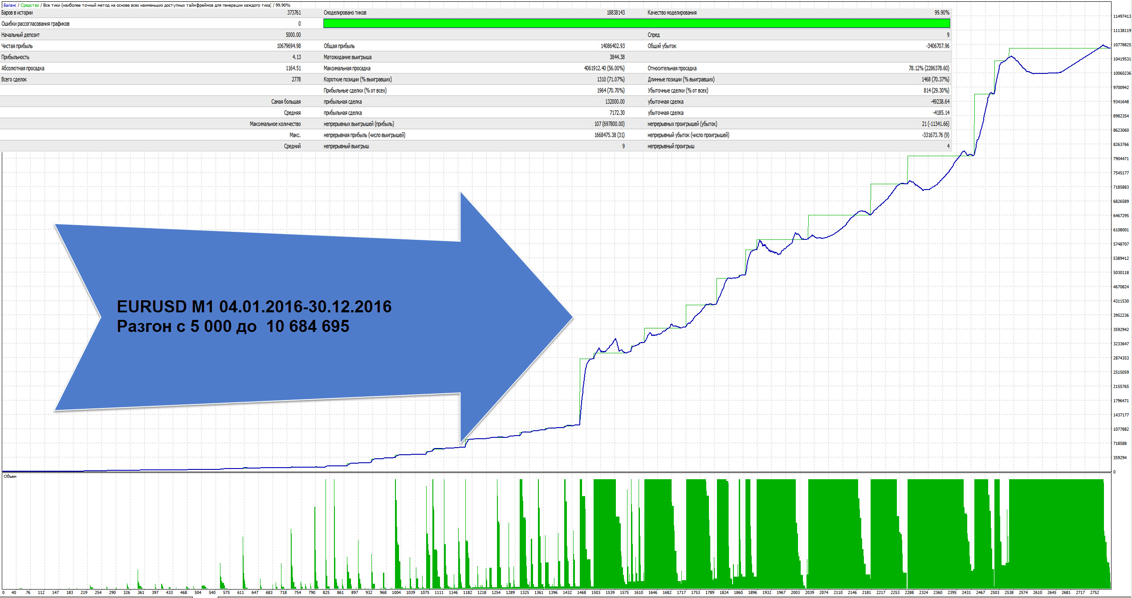Image resolution: width=1132 pixels, height=598 pixels.
Task: Select total trades value '2778'
Action: (296, 80)
